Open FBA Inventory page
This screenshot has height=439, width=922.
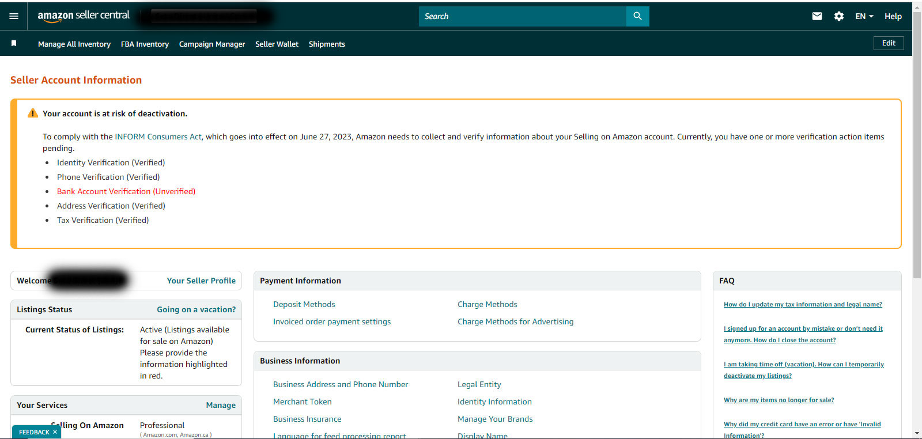(145, 44)
